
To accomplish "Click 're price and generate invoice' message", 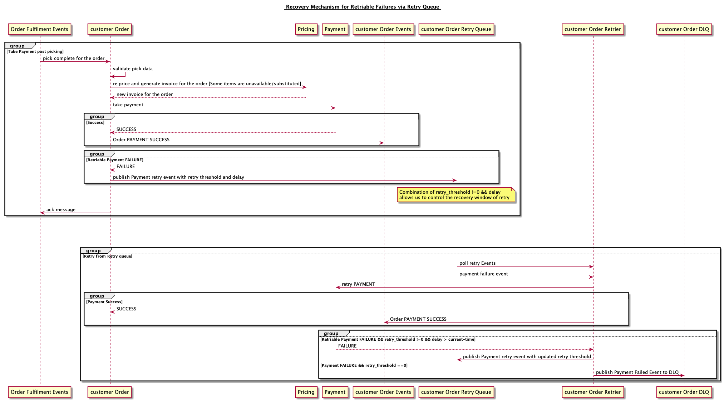I will pyautogui.click(x=207, y=84).
